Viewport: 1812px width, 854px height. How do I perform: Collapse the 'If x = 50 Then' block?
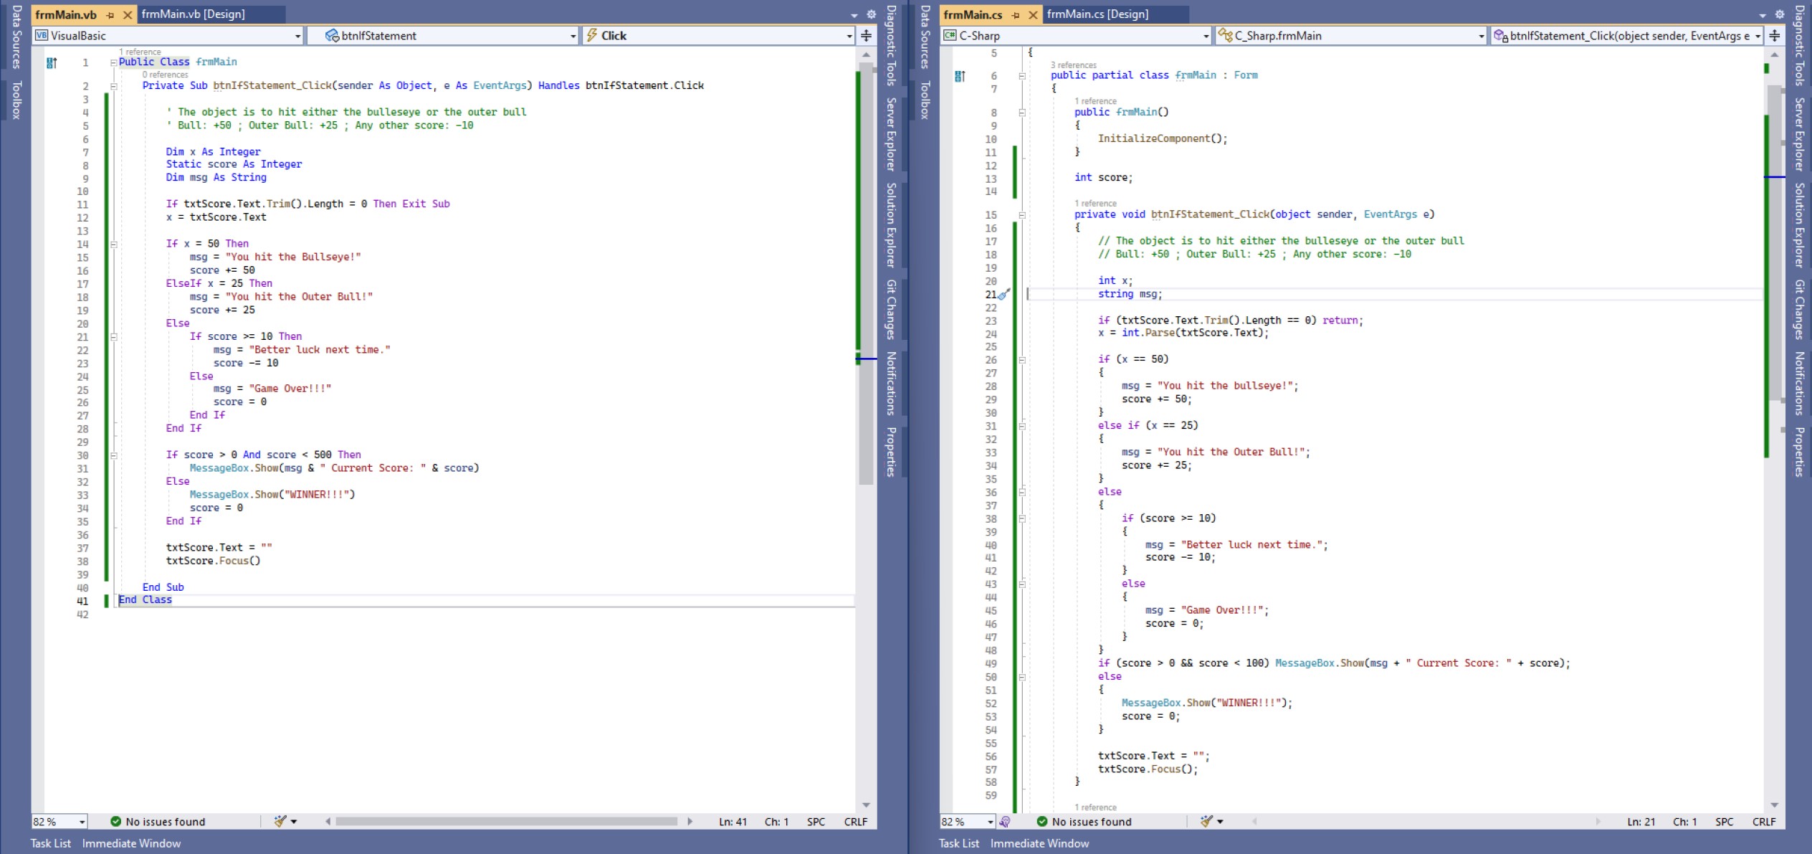click(113, 245)
